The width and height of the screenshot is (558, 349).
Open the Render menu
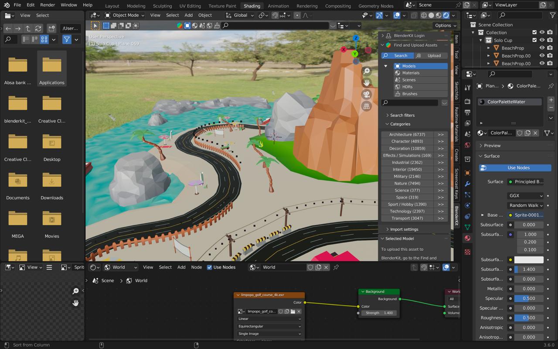[48, 5]
